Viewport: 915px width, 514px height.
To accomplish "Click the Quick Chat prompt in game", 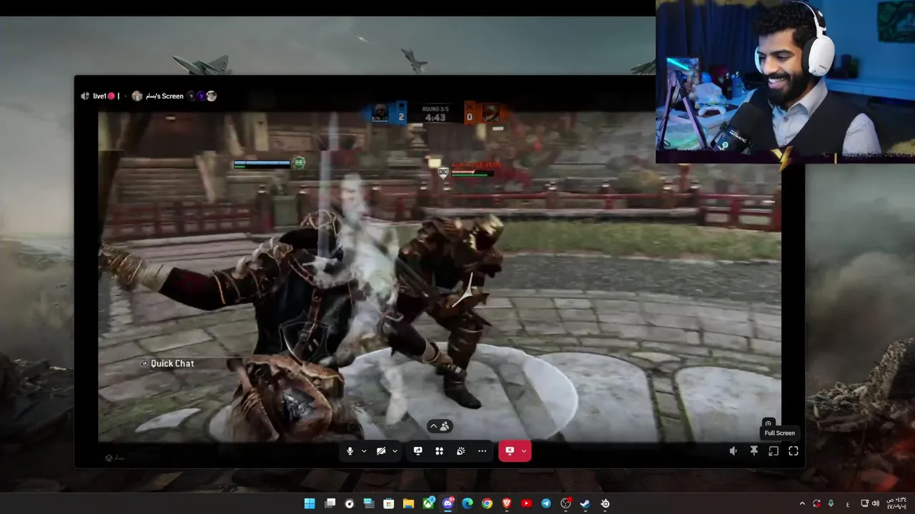I will pyautogui.click(x=172, y=363).
